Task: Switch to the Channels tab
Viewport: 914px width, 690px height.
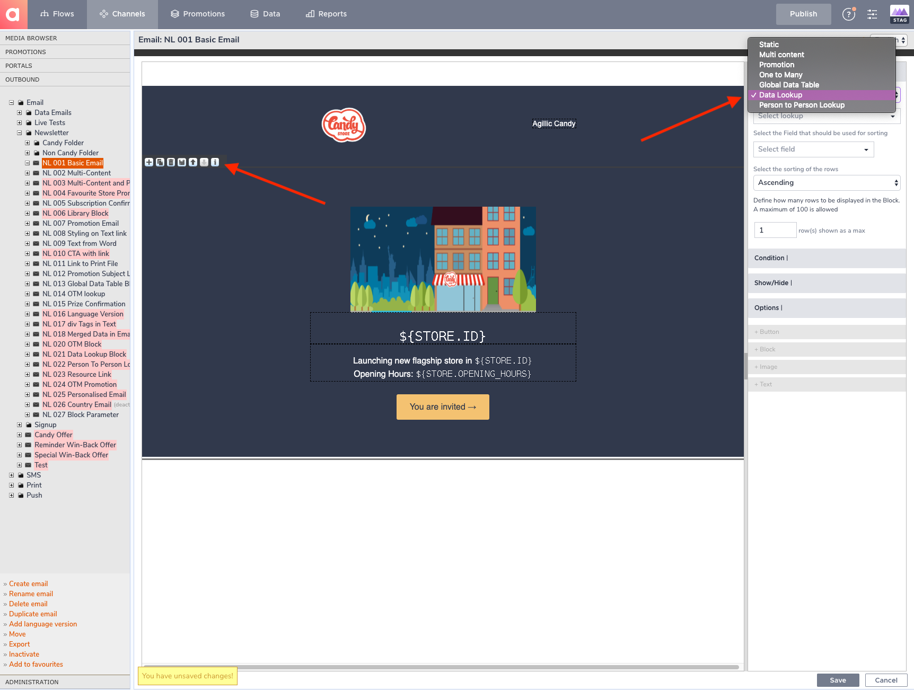Action: click(x=122, y=14)
